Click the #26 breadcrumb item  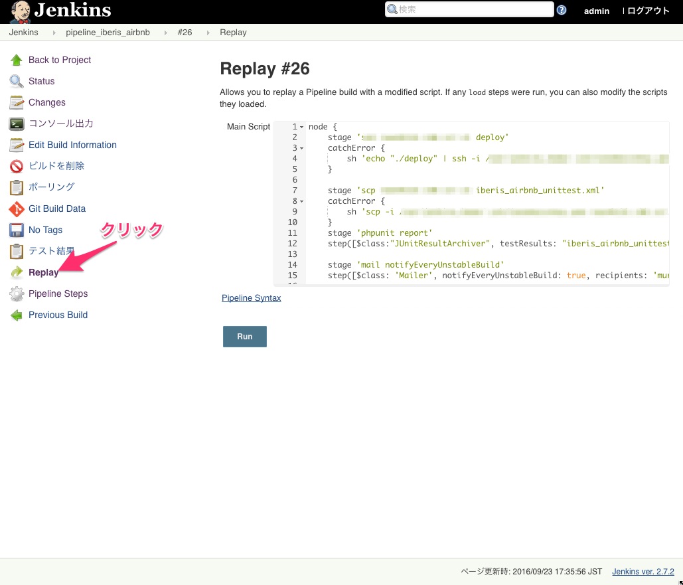(x=185, y=33)
